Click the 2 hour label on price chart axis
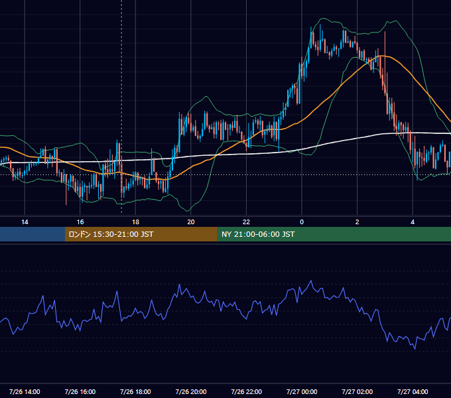Viewport: 451px width, 398px height. pos(357,222)
